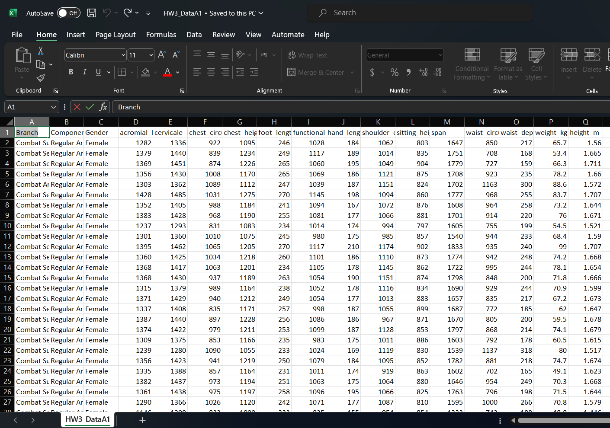610x428 pixels.
Task: Apply italic formatting
Action: tap(84, 72)
